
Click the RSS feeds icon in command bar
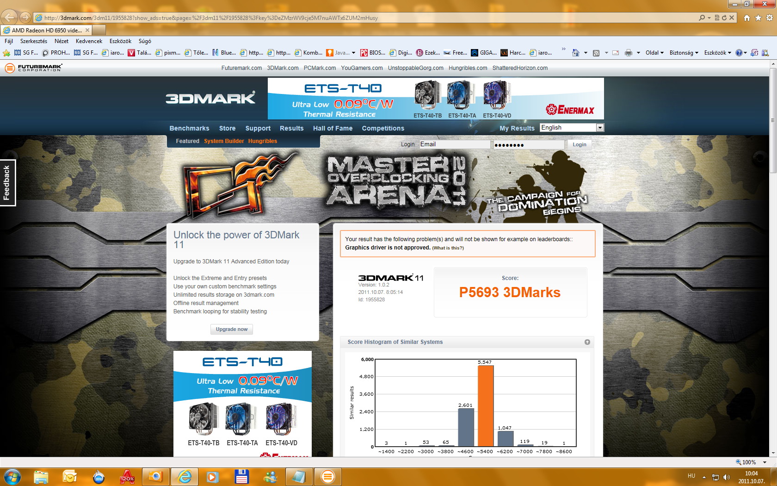[596, 53]
